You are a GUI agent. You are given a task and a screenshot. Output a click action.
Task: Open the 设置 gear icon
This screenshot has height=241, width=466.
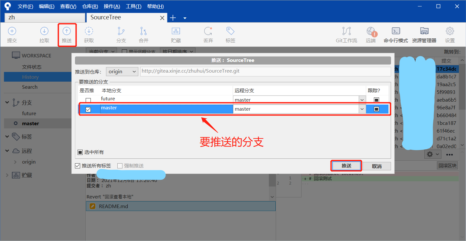coord(450,31)
